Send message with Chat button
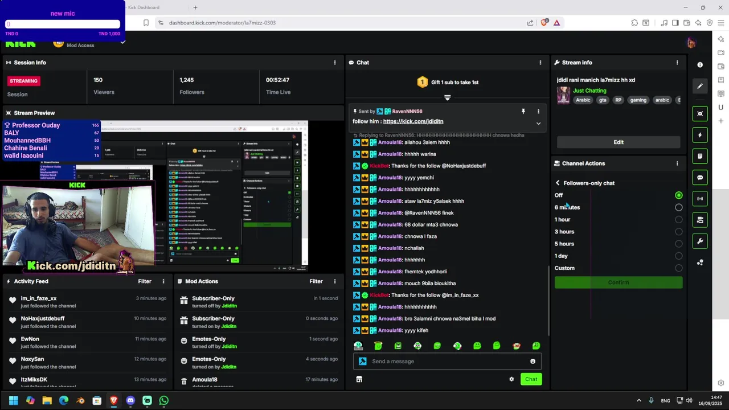Viewport: 729px width, 410px height. pos(531,379)
